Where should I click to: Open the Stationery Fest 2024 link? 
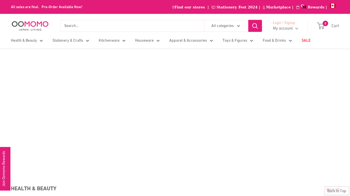pyautogui.click(x=237, y=7)
